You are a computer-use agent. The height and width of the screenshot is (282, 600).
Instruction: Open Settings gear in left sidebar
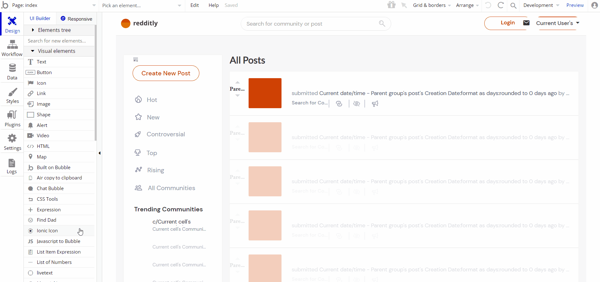(12, 142)
